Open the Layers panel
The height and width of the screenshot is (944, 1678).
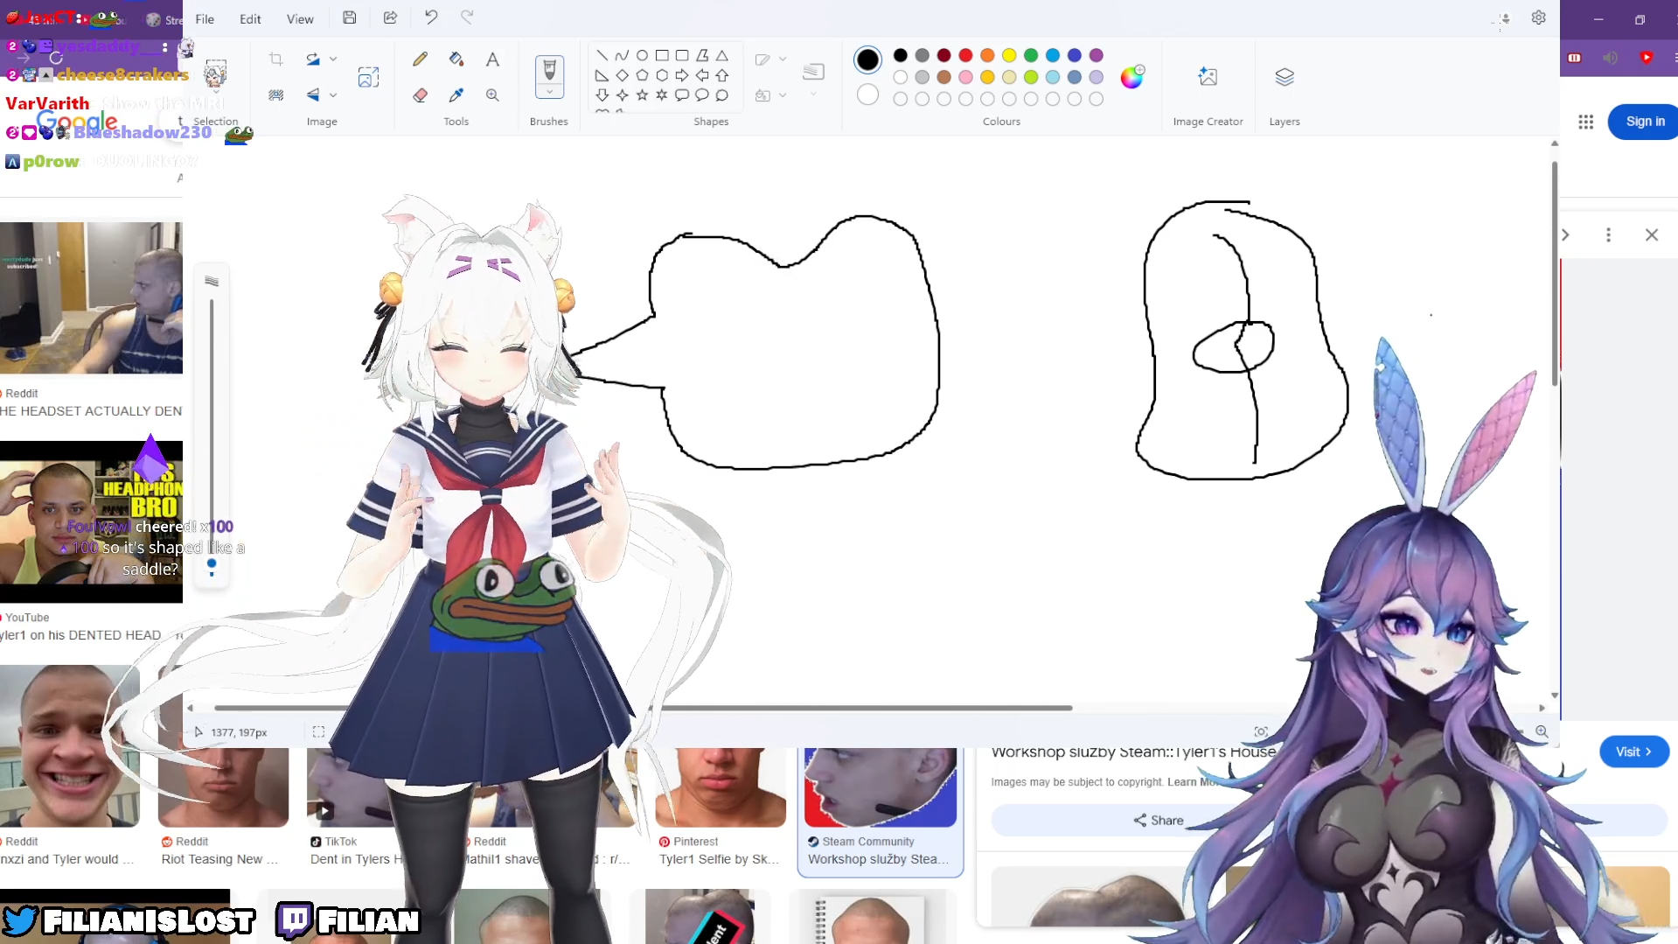point(1285,77)
